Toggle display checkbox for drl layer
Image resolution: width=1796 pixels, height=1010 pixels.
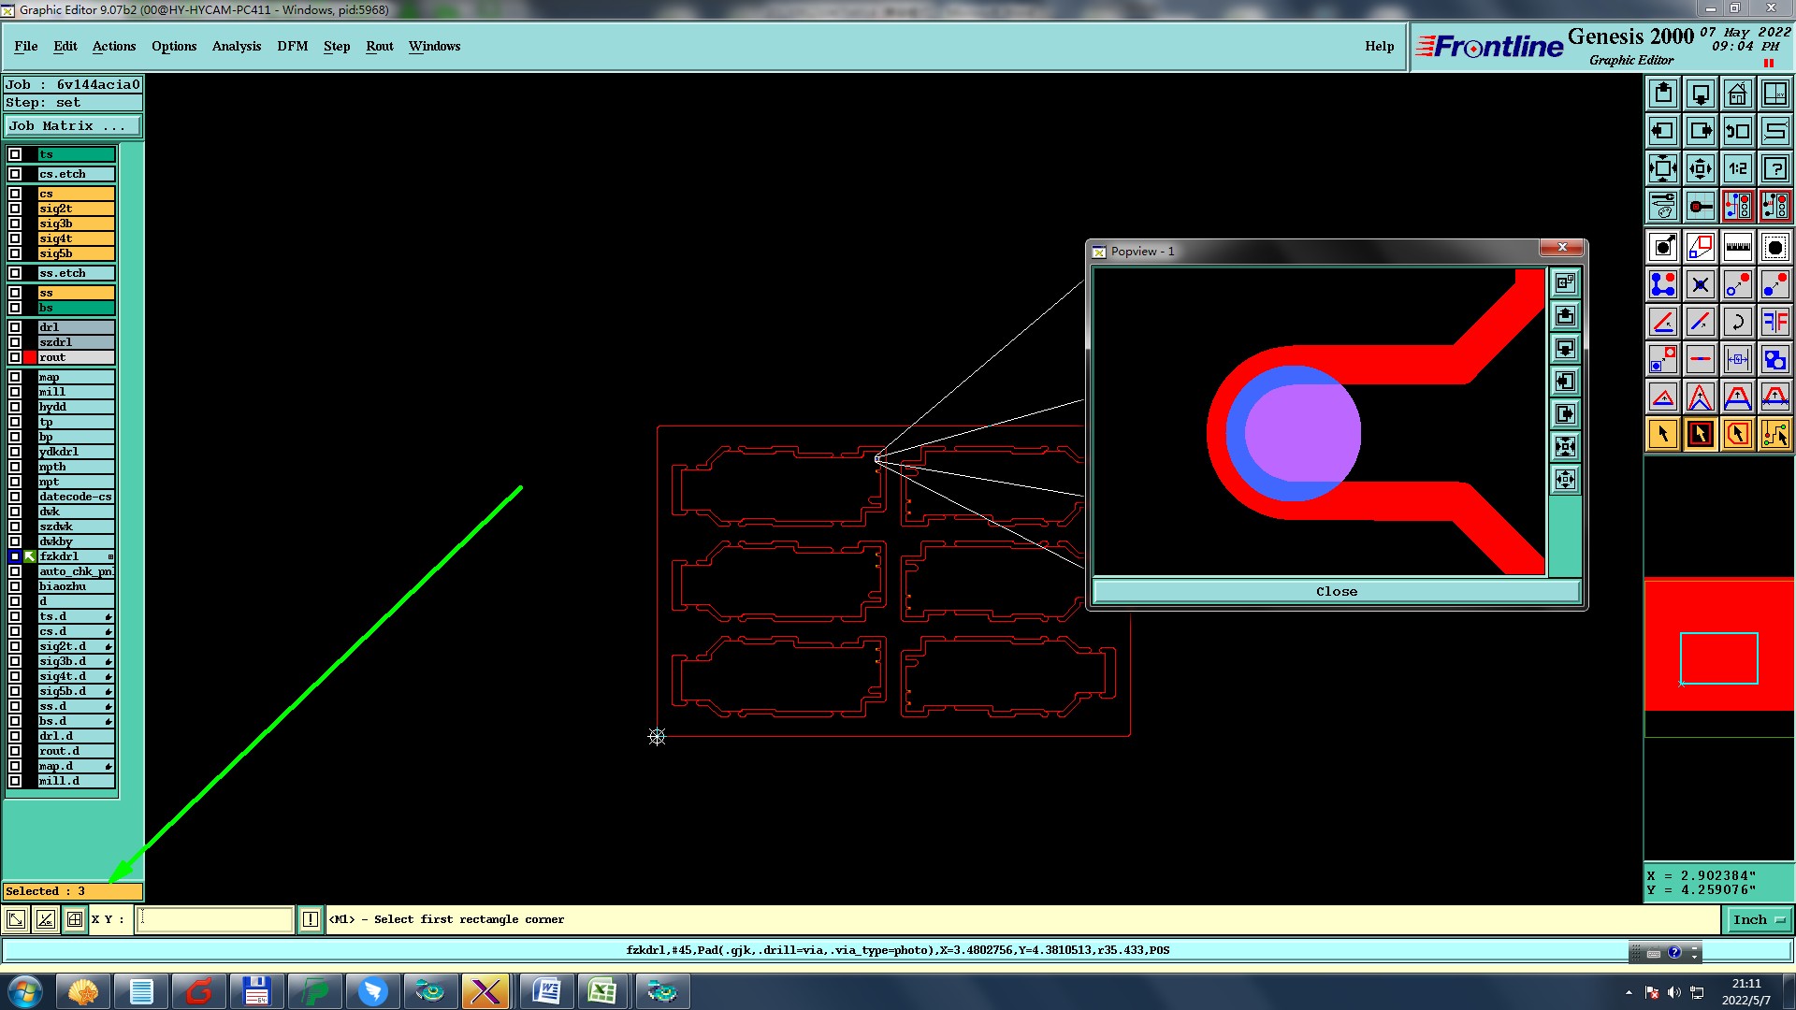(x=15, y=327)
